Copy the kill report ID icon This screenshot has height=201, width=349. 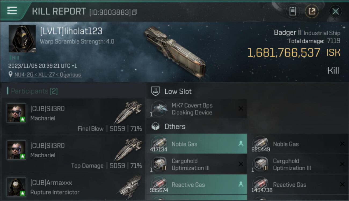click(134, 12)
